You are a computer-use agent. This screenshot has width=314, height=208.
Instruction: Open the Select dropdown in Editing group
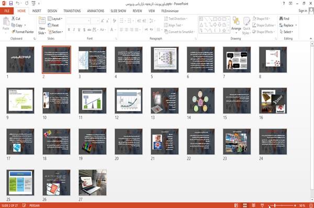pos(286,32)
